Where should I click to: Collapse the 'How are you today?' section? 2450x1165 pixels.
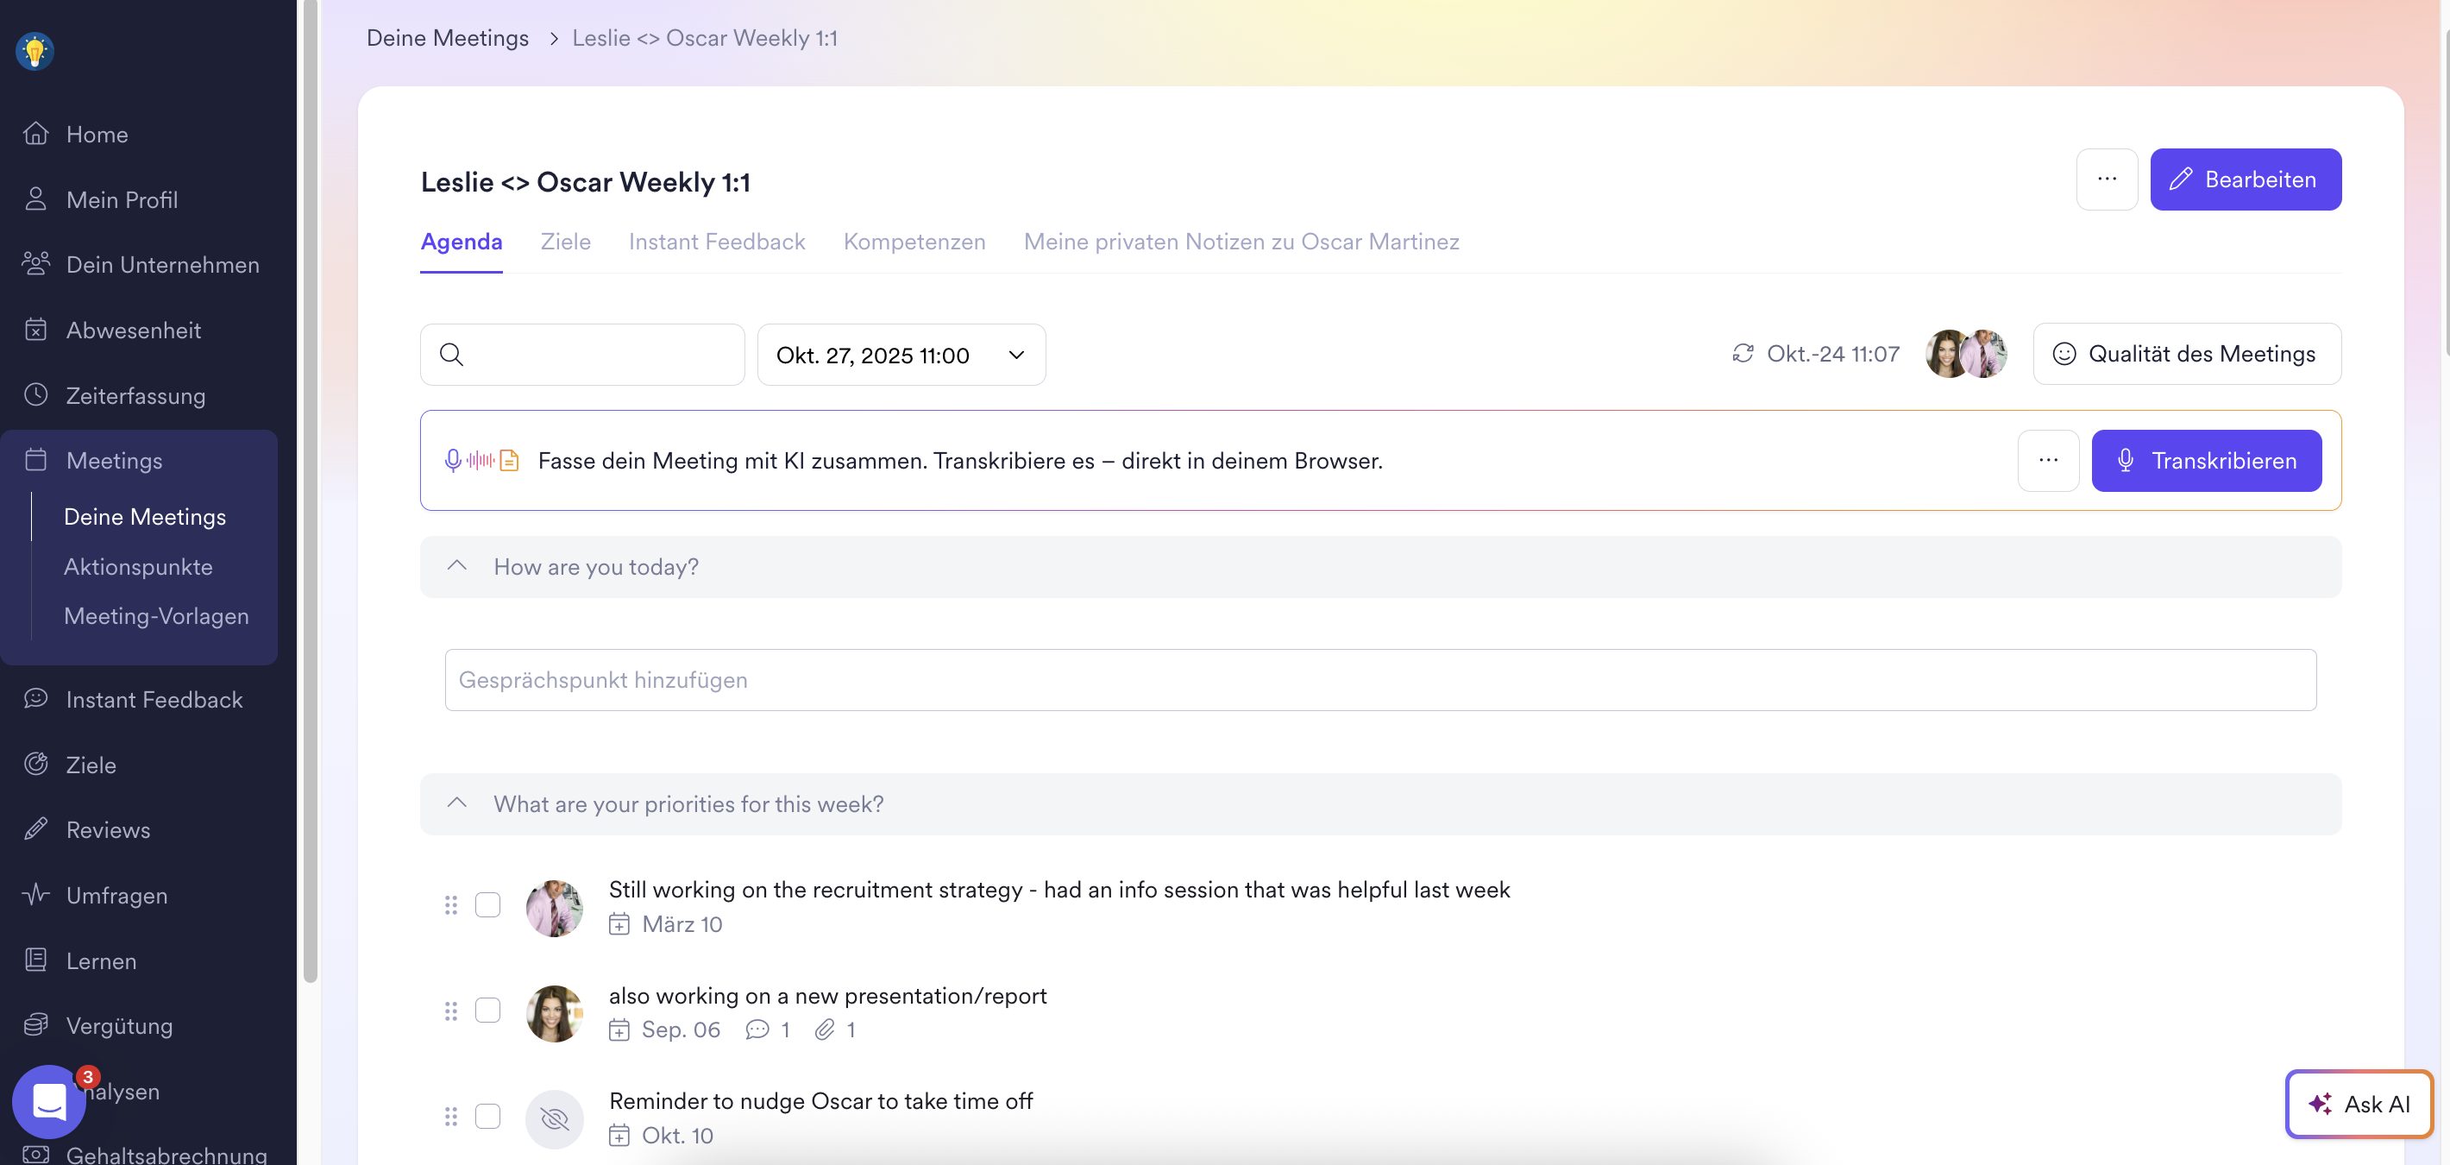[x=457, y=567]
